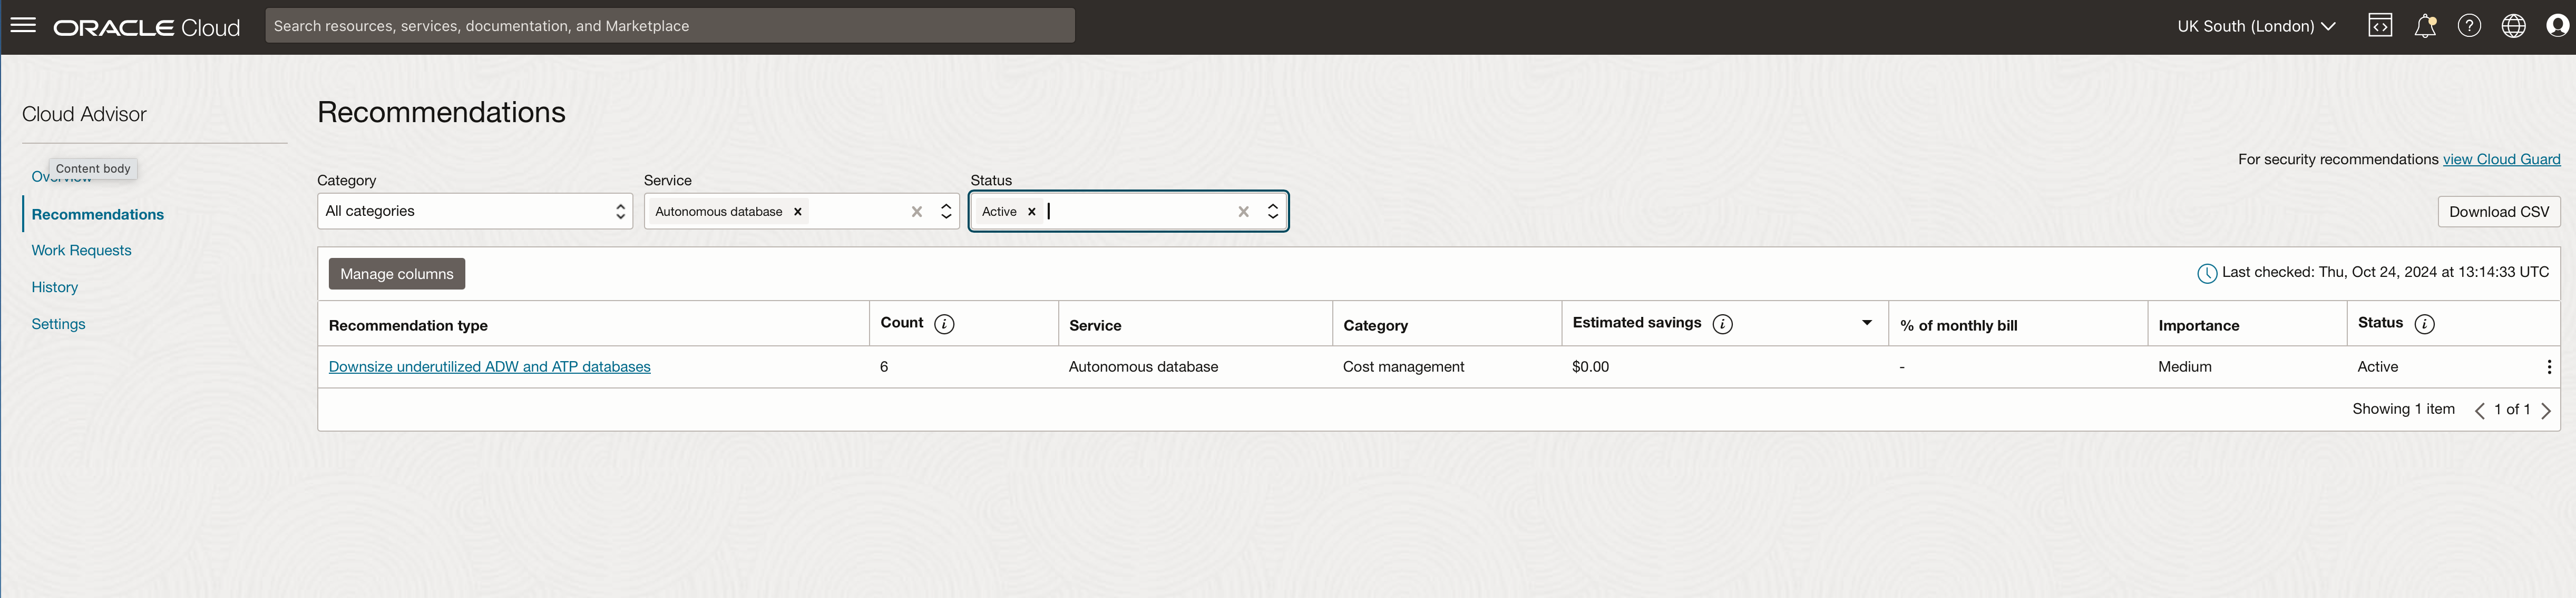Screen dimensions: 2576x598
Task: Click the Count column info icon
Action: [x=944, y=323]
